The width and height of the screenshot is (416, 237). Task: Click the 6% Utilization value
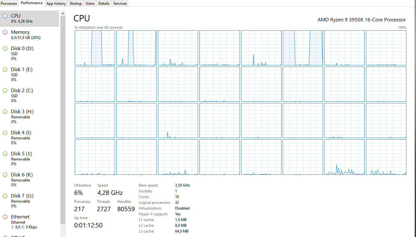coord(78,193)
